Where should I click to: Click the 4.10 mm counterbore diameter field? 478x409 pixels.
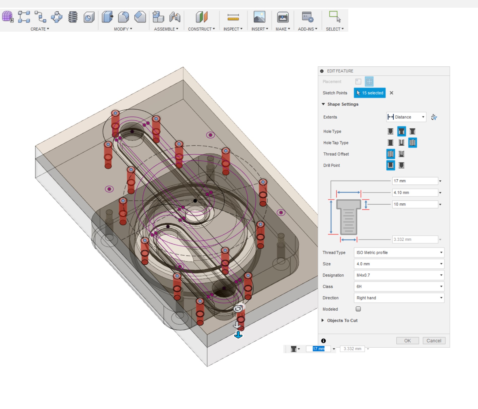pyautogui.click(x=415, y=193)
